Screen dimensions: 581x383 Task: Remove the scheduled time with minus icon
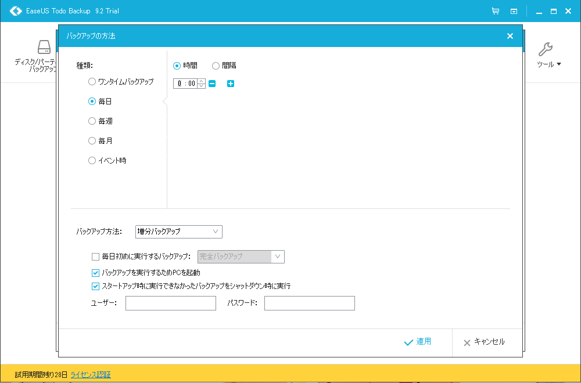pyautogui.click(x=212, y=84)
